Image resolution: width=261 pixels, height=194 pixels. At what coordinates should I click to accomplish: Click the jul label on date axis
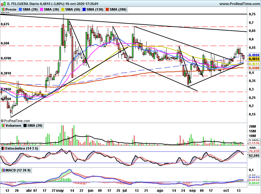point(124,190)
